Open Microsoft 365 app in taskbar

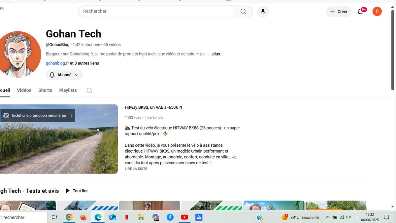pos(156,217)
